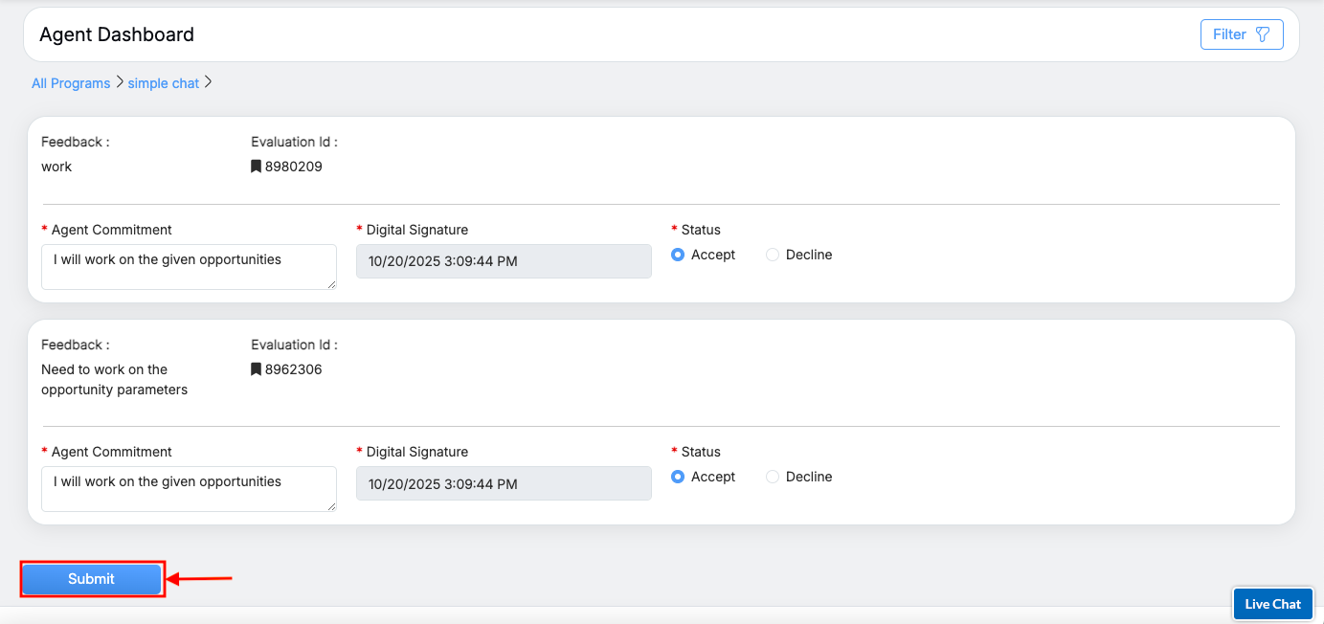1324x624 pixels.
Task: Edit second Agent Commitment text box
Action: click(x=189, y=488)
